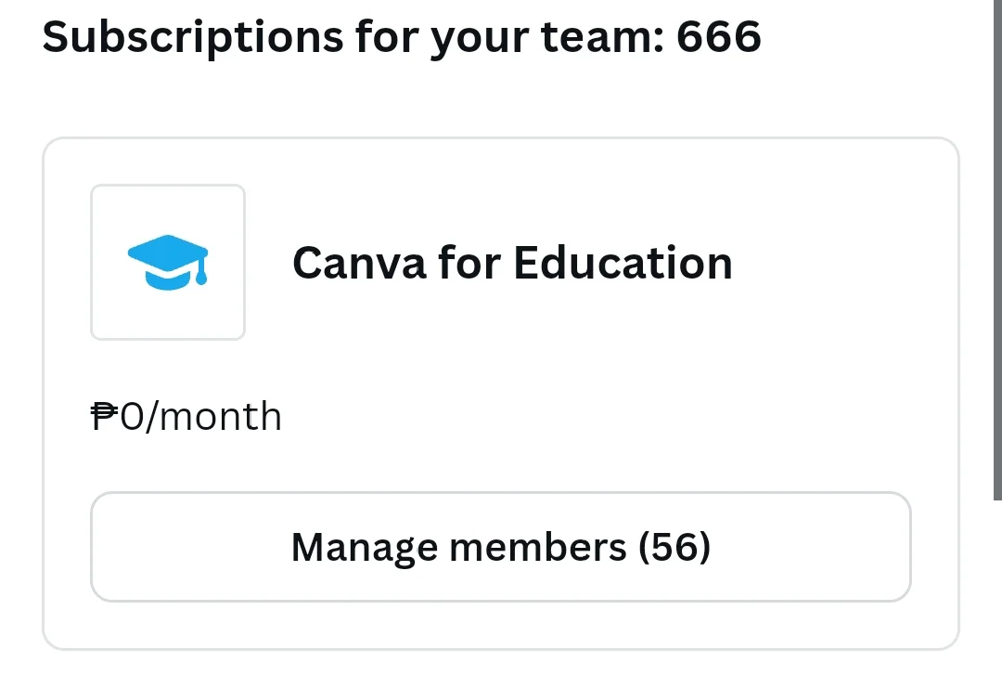Click the Canva for Education plan title
This screenshot has height=688, width=1002.
click(512, 263)
